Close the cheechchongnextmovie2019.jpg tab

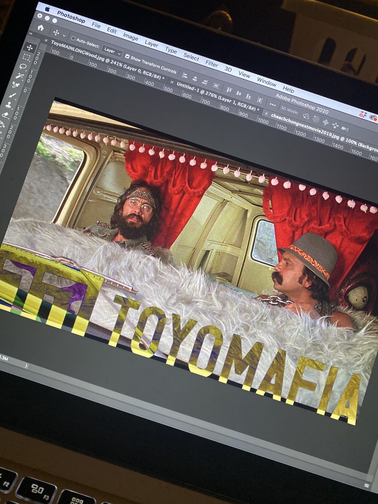[266, 114]
